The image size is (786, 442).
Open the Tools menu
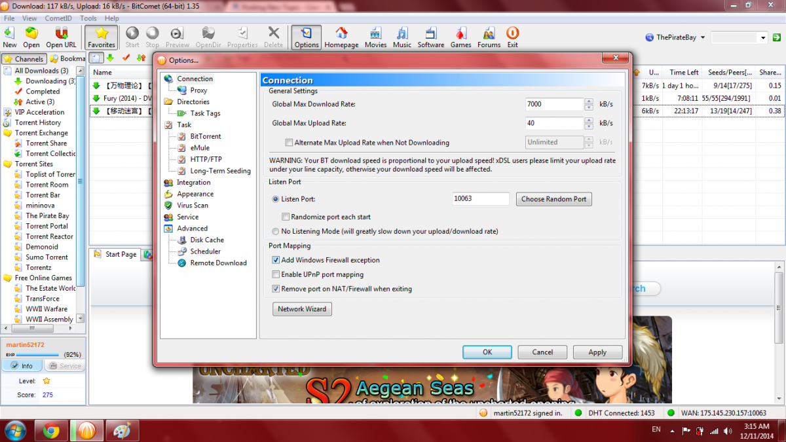[x=88, y=18]
